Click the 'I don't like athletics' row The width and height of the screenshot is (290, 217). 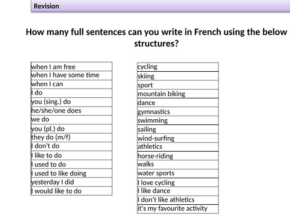coord(178,200)
